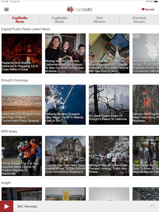This screenshot has height=212, width=159.
Task: Click the CapRadio logo
Action: (79, 10)
